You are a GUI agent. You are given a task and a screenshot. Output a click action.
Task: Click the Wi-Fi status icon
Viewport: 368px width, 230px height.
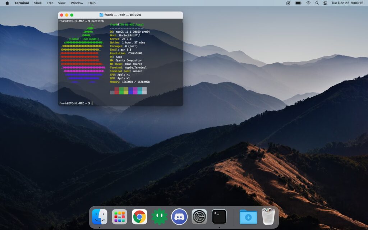point(308,3)
